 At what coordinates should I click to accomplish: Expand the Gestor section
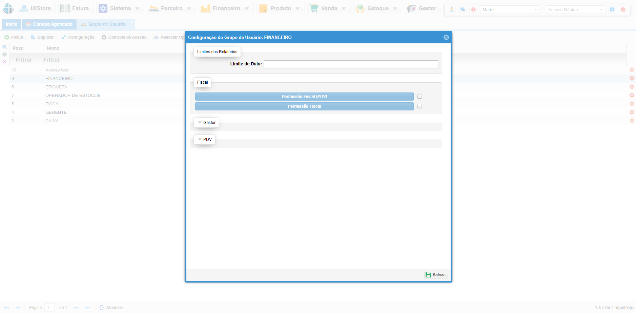[206, 123]
